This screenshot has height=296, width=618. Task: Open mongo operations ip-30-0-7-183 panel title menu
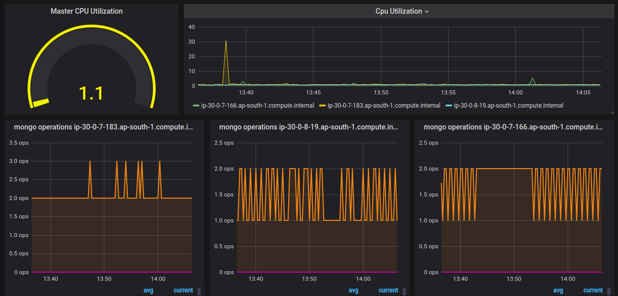pyautogui.click(x=104, y=127)
